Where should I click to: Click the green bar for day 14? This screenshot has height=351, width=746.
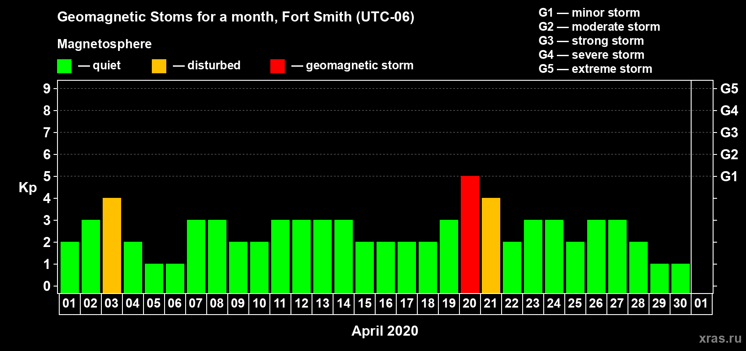pos(344,257)
